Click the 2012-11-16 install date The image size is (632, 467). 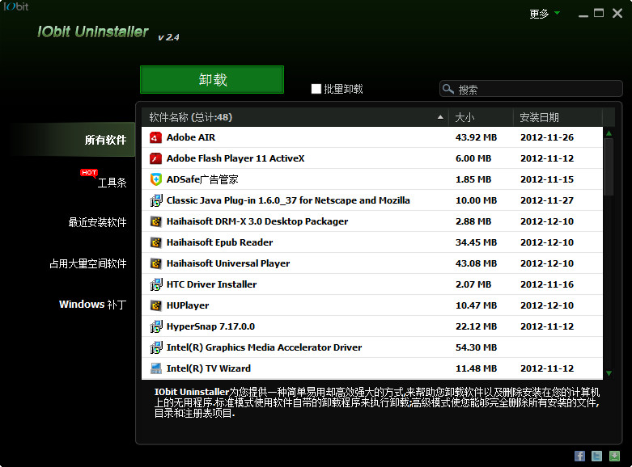[x=547, y=284]
